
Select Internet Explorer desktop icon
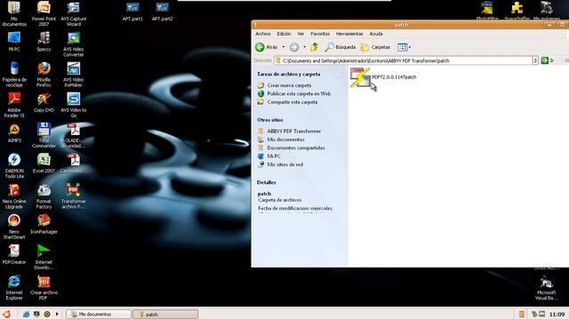14,288
